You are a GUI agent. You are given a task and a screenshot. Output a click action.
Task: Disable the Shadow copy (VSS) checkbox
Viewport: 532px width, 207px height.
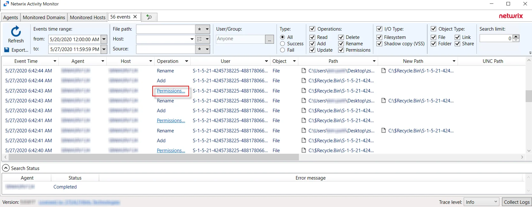click(379, 44)
